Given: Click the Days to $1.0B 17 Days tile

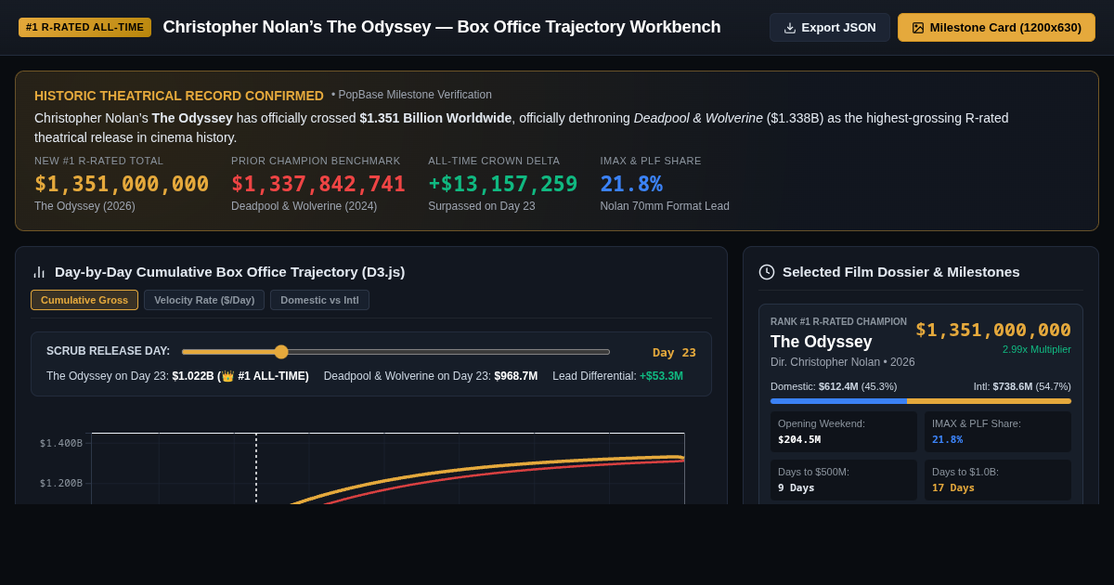Looking at the screenshot, I should click(x=998, y=480).
